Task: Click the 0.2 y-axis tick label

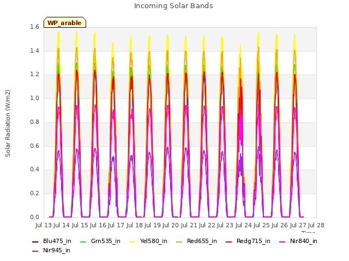Action: click(x=34, y=194)
